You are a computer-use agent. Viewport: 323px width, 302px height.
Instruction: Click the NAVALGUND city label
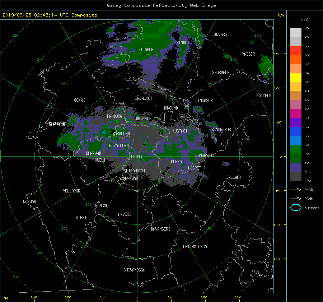coord(119,146)
